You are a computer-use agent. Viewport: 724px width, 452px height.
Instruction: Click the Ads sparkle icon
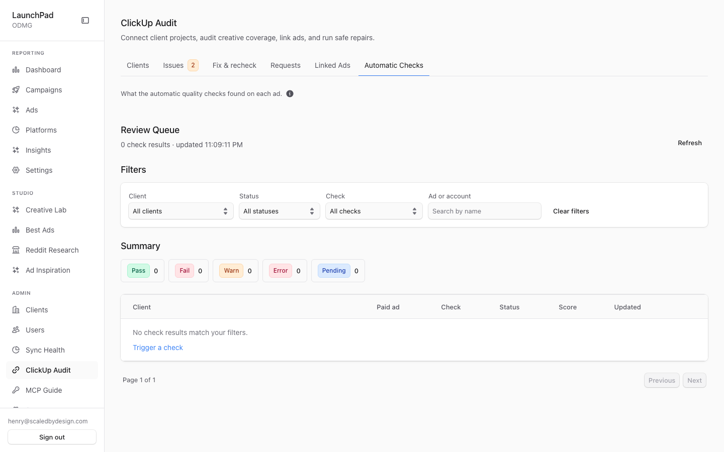coord(16,110)
